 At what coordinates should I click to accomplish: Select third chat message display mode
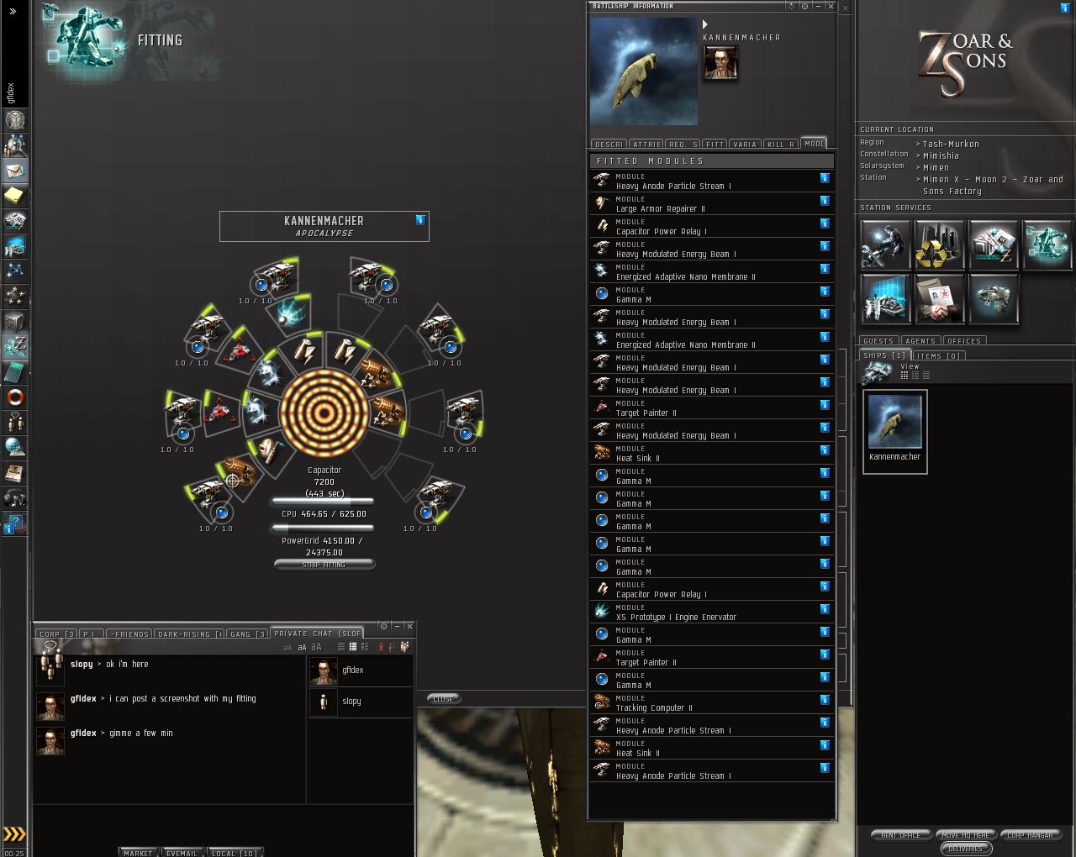coord(365,647)
